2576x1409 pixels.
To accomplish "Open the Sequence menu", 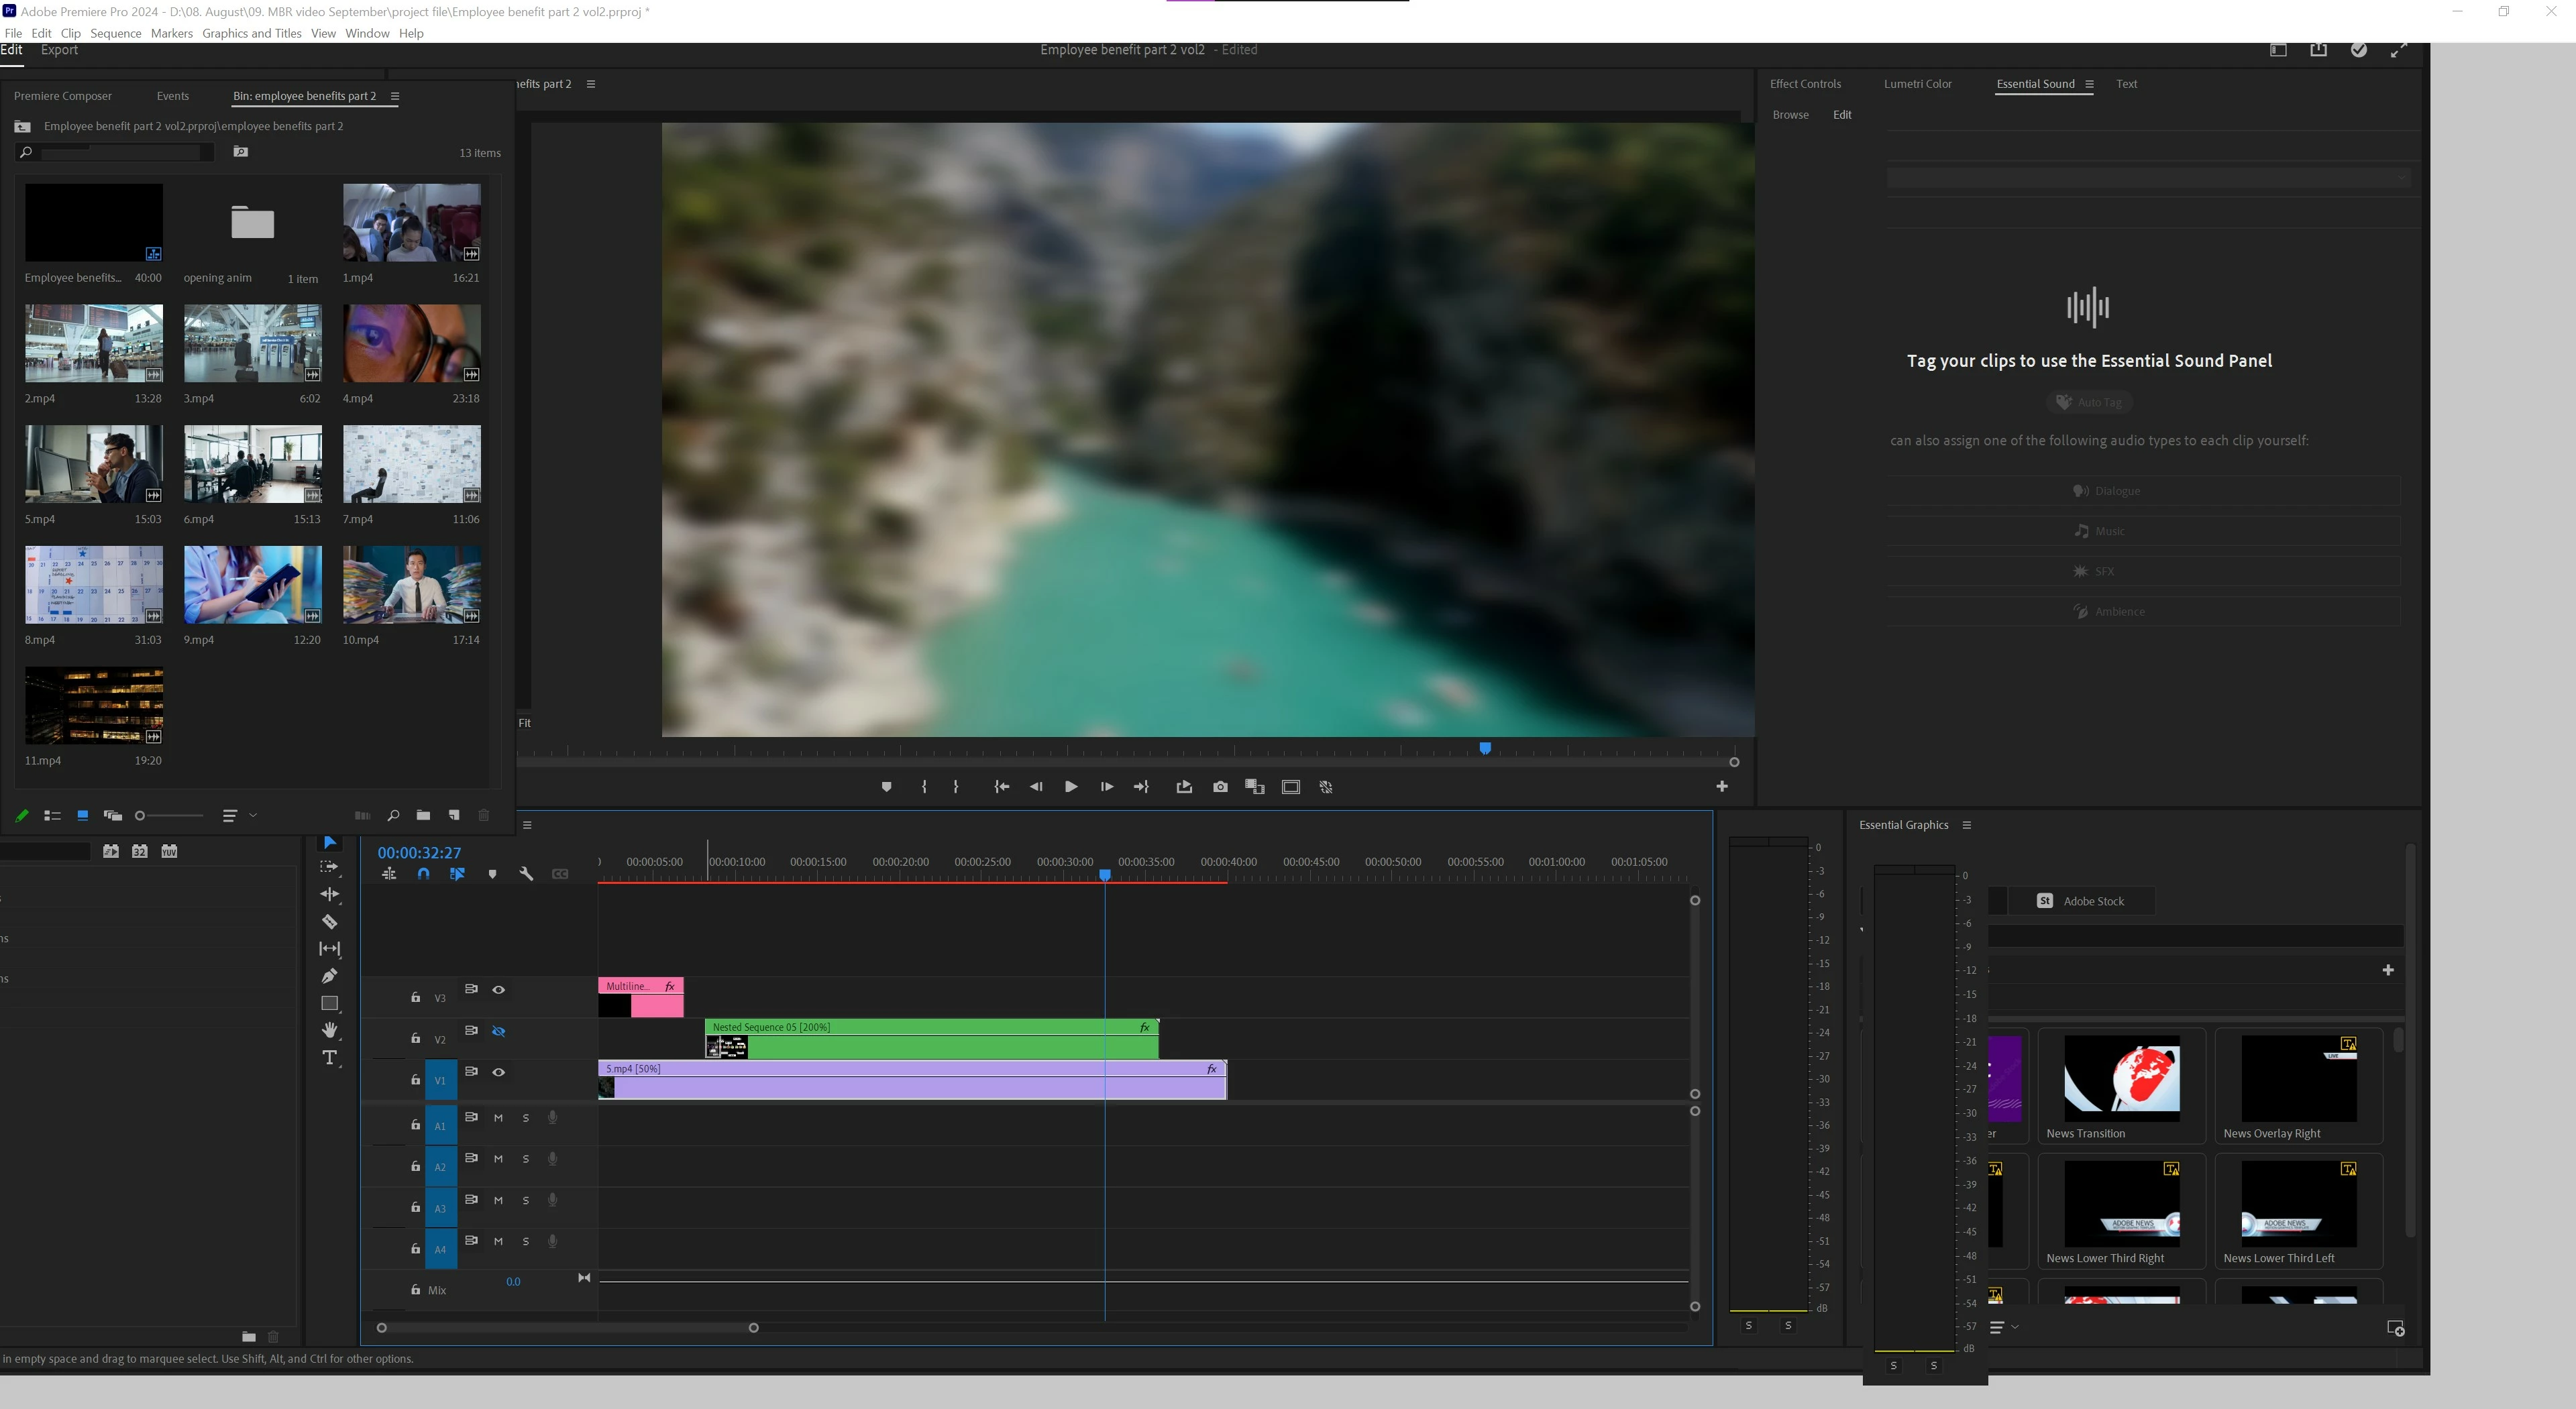I will click(x=115, y=33).
